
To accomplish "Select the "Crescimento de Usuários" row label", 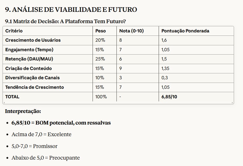I will [33, 40].
